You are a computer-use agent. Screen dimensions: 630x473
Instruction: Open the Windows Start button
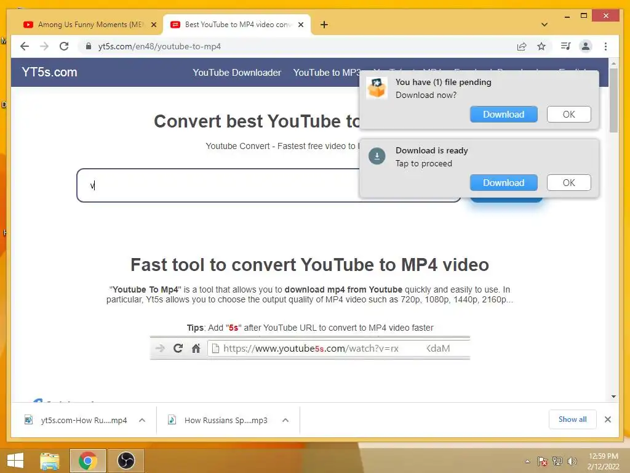(x=15, y=461)
